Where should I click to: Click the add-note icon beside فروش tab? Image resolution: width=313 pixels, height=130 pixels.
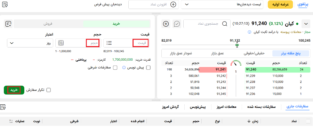(8, 24)
